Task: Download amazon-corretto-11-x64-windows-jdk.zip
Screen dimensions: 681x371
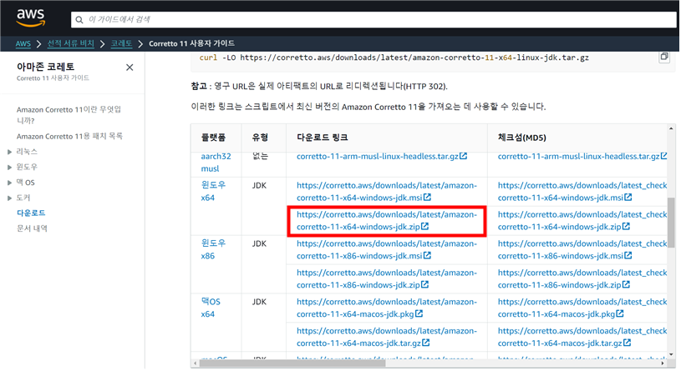Action: [x=387, y=221]
